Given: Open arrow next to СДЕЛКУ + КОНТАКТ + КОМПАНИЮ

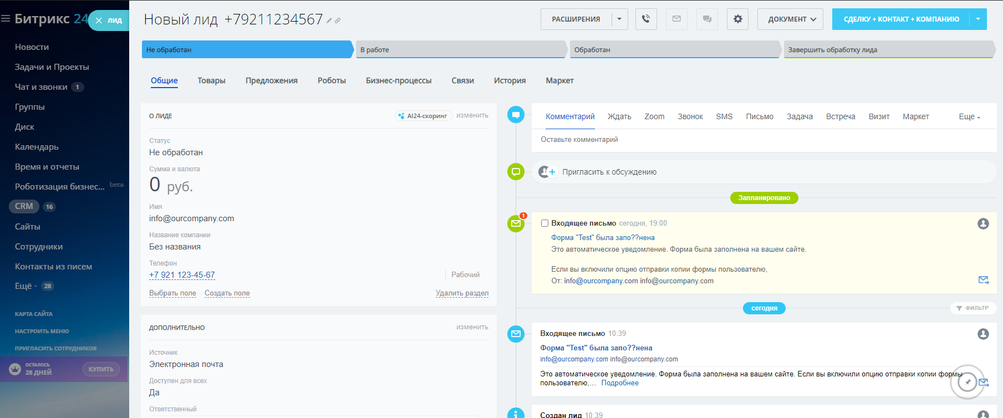Looking at the screenshot, I should point(978,19).
